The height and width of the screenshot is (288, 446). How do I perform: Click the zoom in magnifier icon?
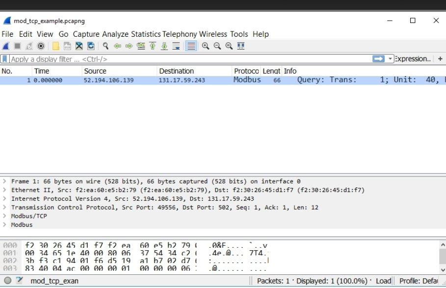coord(205,46)
